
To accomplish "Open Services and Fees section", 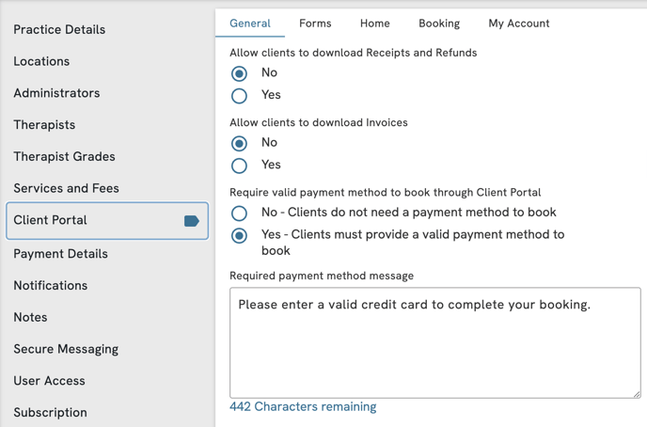I will point(66,188).
